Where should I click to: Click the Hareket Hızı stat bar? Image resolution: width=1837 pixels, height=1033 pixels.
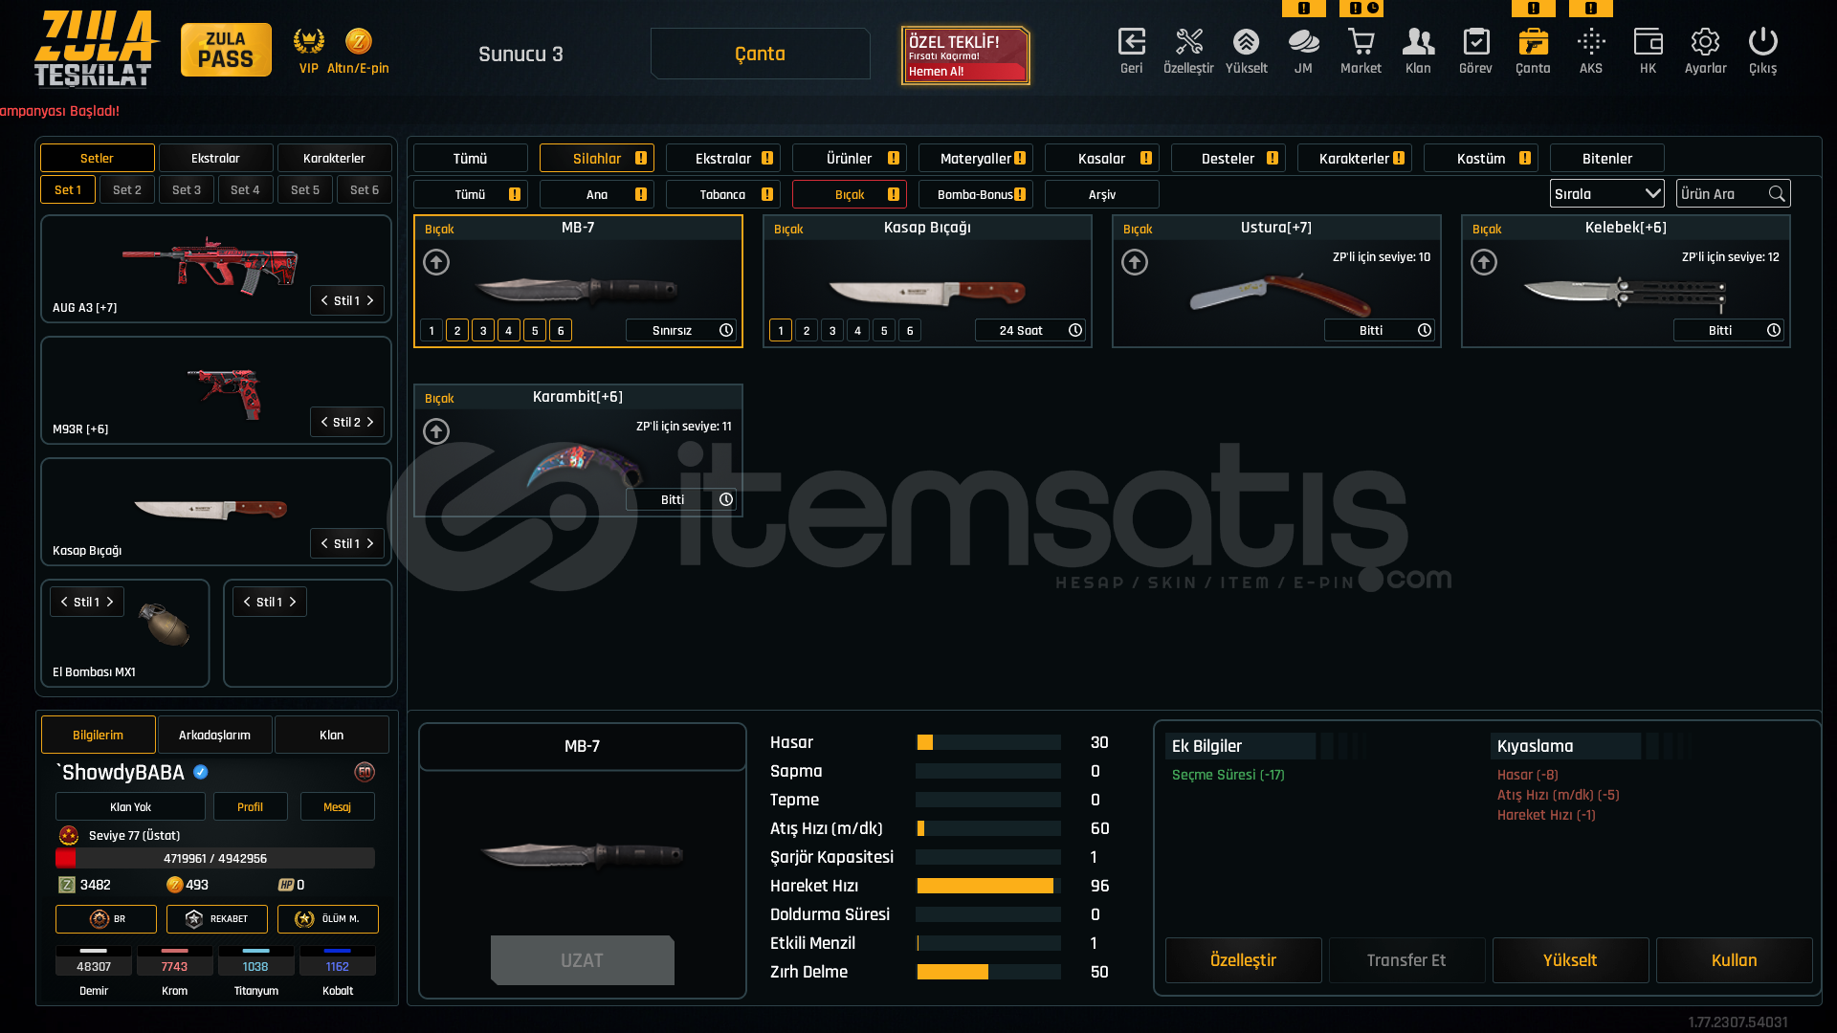[x=988, y=886]
